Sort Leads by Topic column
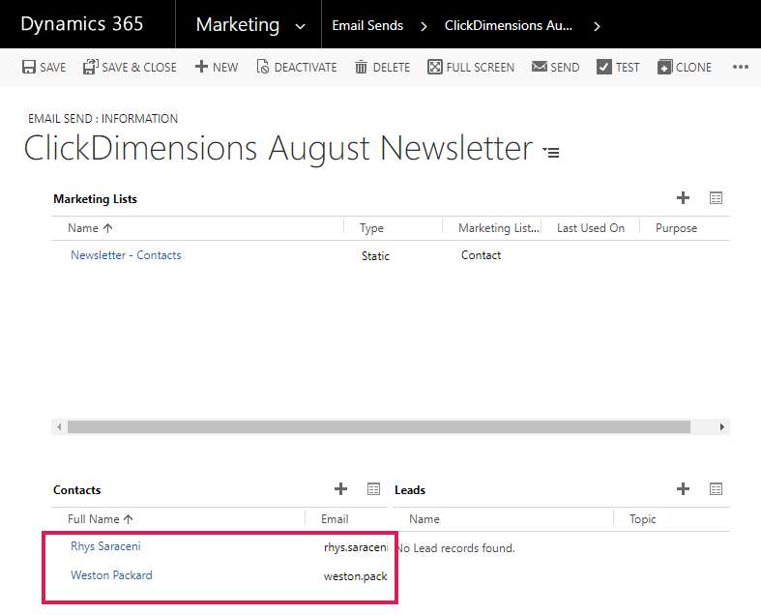This screenshot has height=615, width=761. click(643, 519)
